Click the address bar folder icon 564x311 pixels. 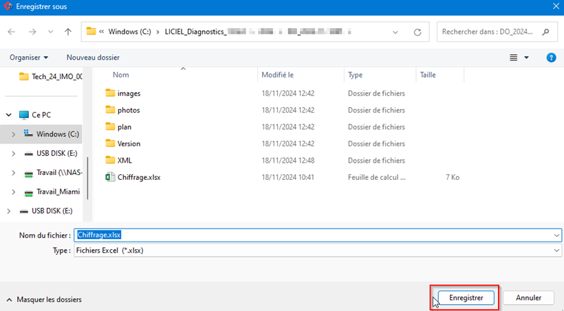point(91,32)
